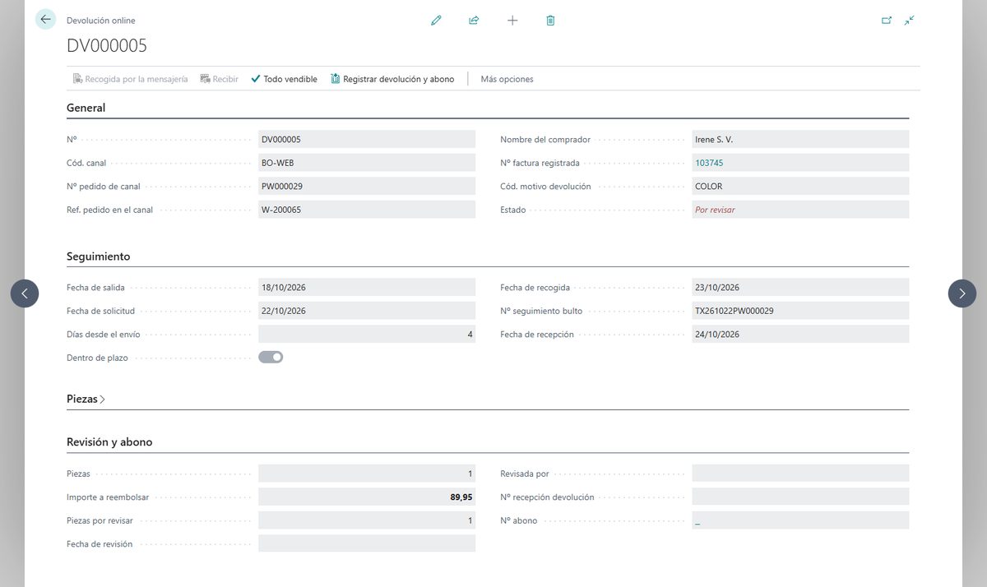
Task: Open Más opciones menu
Action: click(x=507, y=79)
